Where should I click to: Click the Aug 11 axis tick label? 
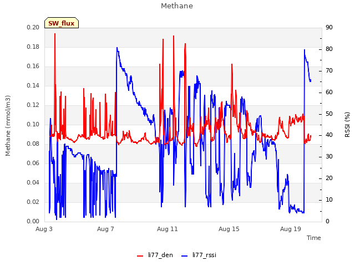[x=168, y=229]
